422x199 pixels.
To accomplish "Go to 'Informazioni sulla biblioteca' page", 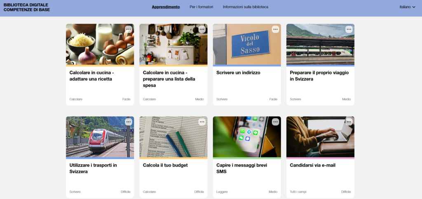I will pyautogui.click(x=246, y=7).
